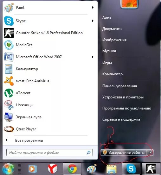Open Документы from the right pane

click(x=112, y=29)
